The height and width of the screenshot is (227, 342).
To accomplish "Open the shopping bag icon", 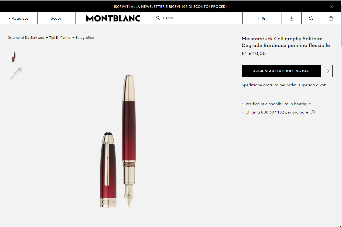I will [x=331, y=18].
